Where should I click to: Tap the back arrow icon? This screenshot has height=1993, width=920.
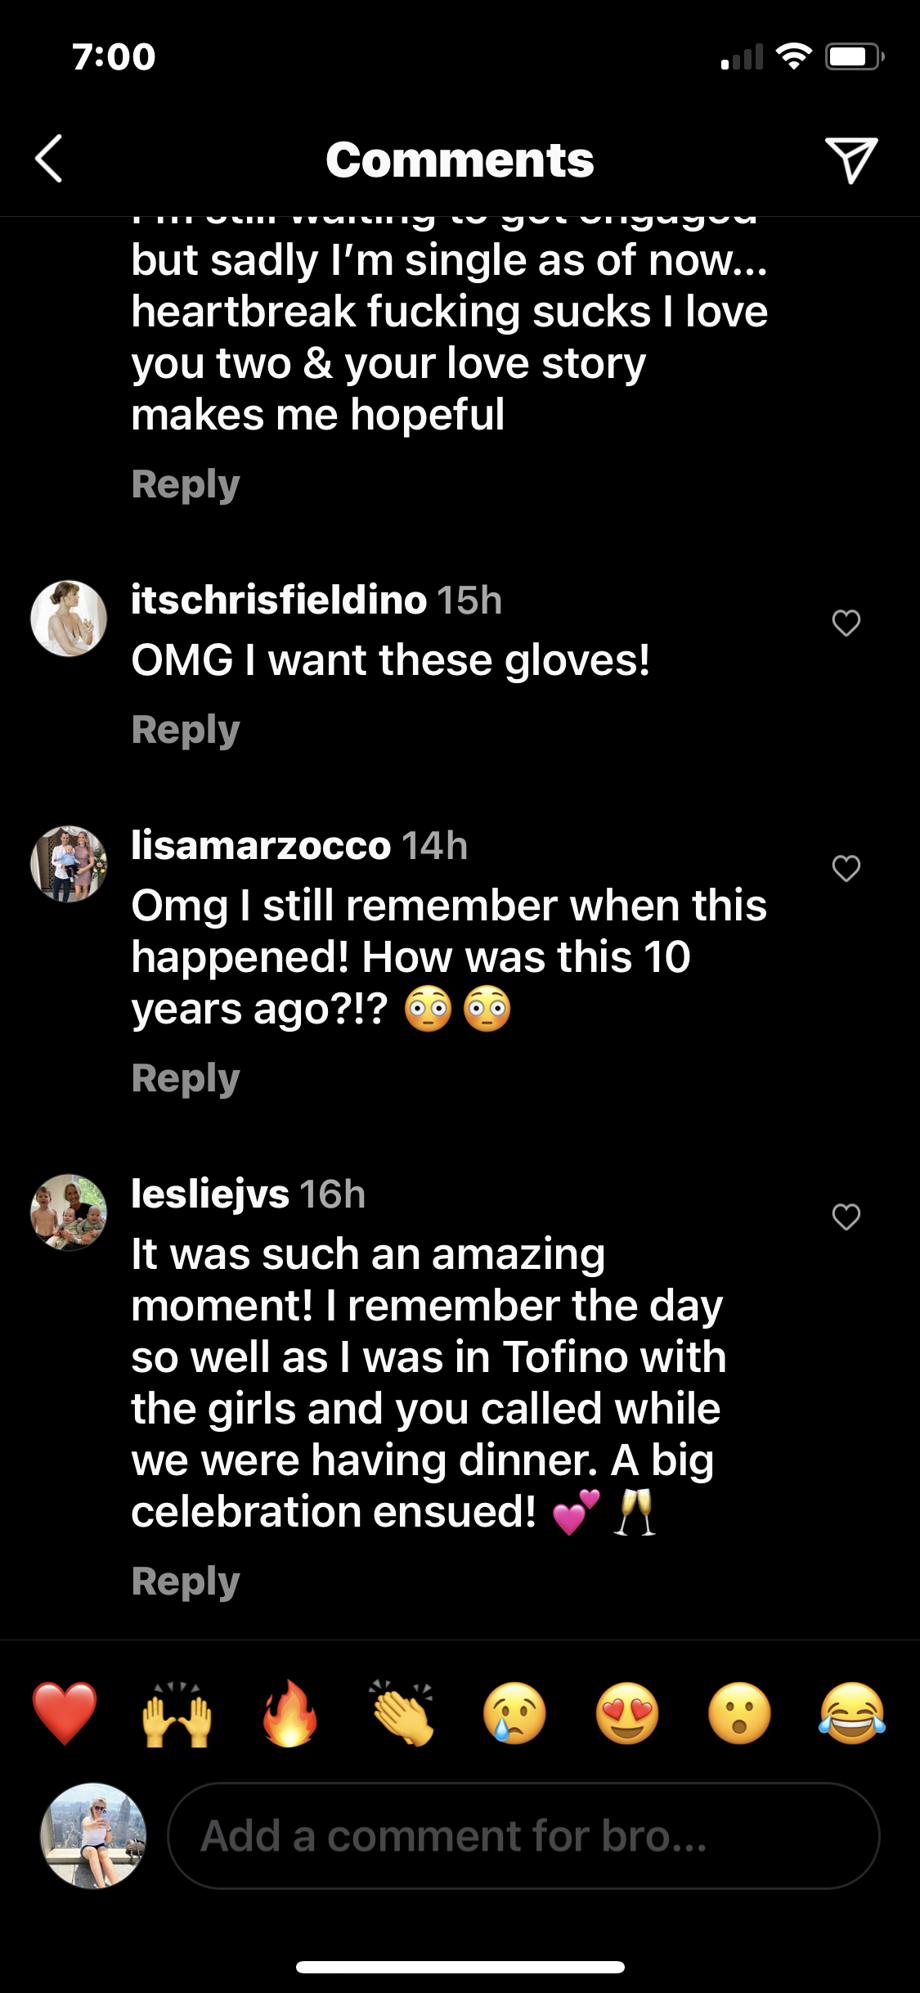pos(49,159)
